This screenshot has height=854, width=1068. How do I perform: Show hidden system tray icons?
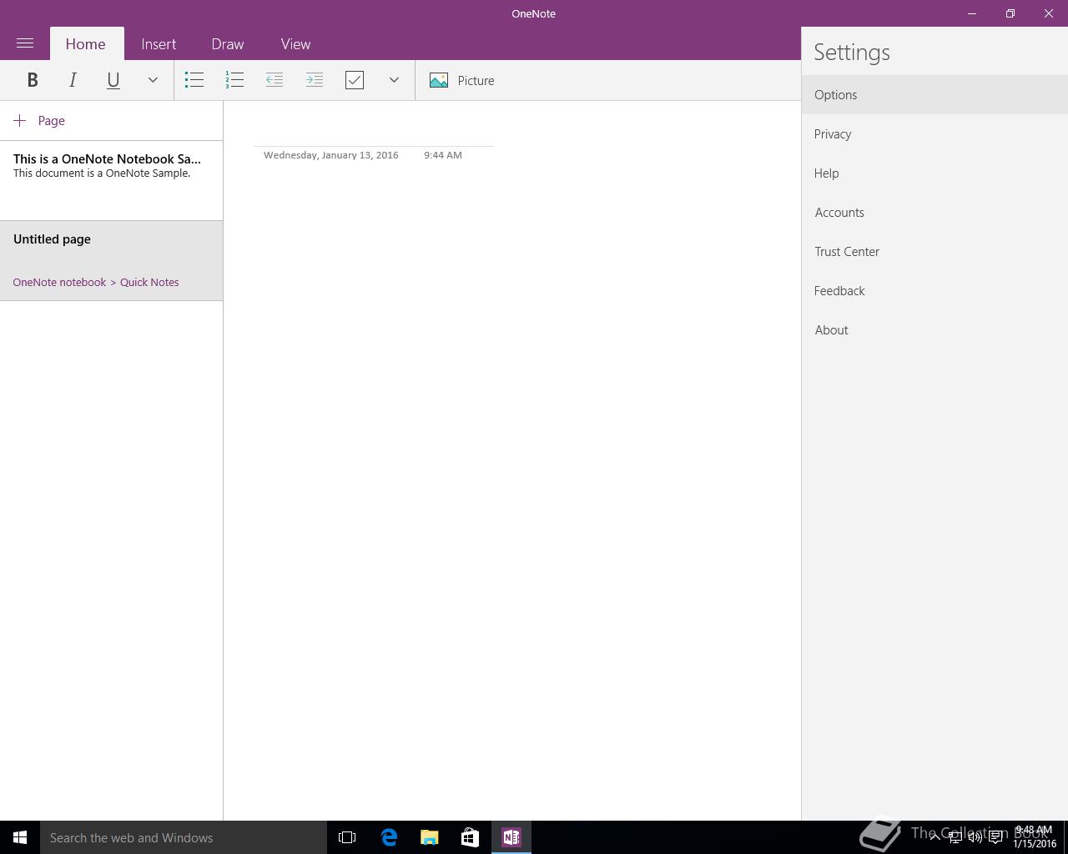[934, 837]
